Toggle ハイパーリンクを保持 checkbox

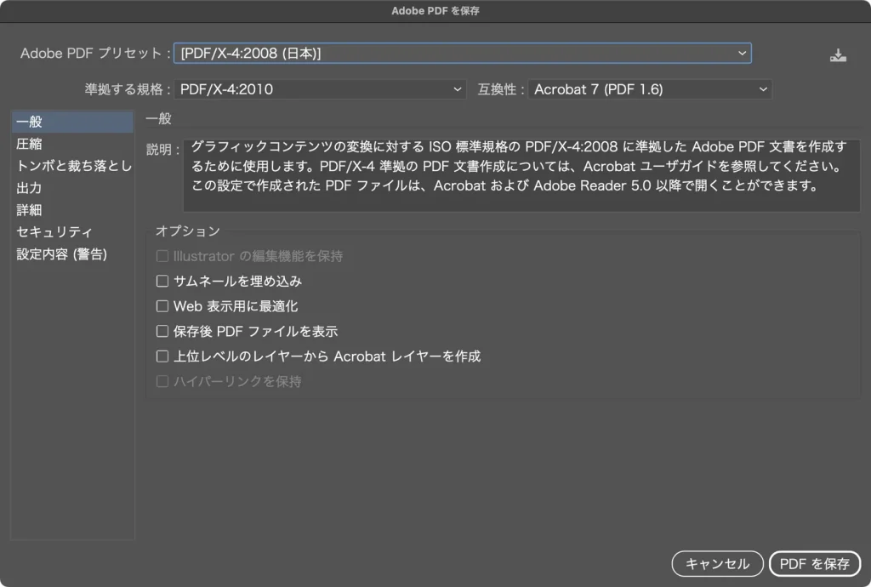coord(162,381)
